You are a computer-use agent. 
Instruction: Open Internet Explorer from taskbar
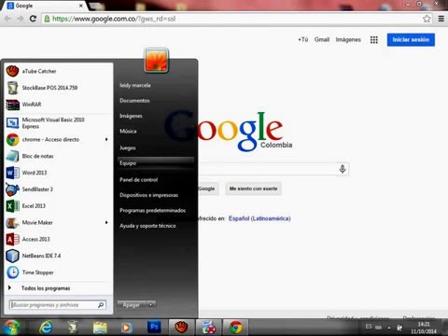(x=46, y=328)
